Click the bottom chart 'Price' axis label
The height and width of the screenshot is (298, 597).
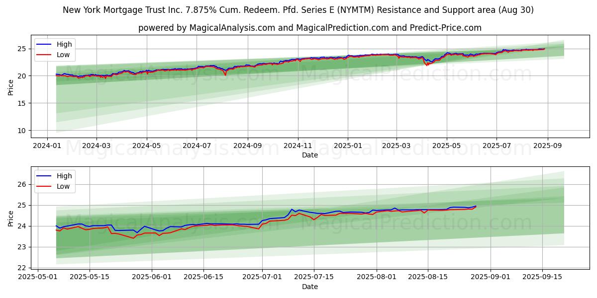point(11,218)
